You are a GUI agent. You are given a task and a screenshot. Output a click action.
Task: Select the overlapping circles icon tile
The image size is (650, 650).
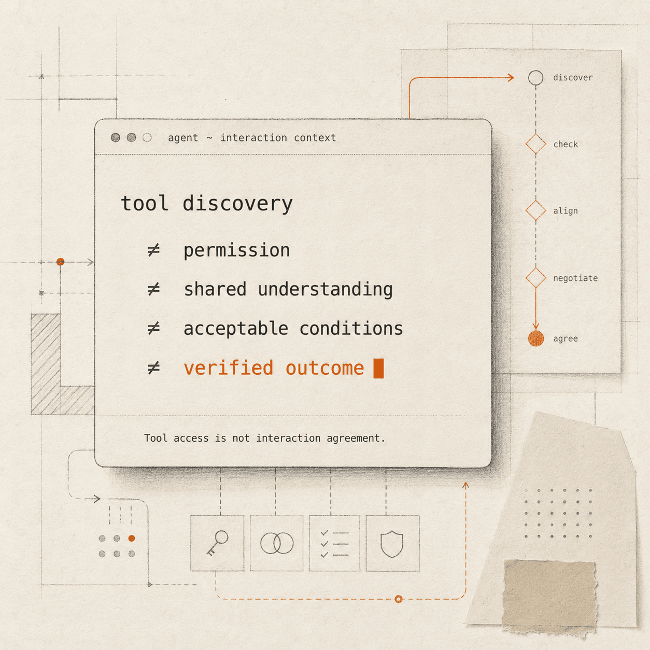coord(277,543)
